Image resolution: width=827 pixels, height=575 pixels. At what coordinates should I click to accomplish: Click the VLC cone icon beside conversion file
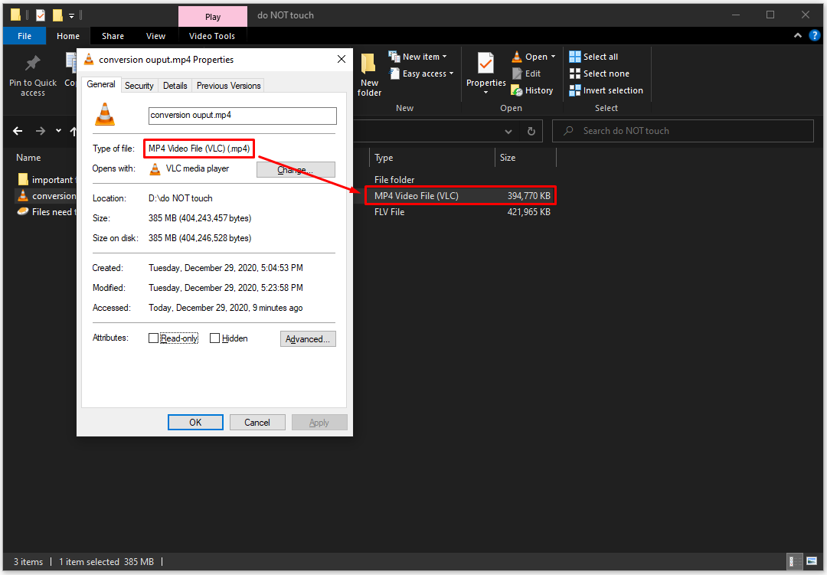click(23, 196)
